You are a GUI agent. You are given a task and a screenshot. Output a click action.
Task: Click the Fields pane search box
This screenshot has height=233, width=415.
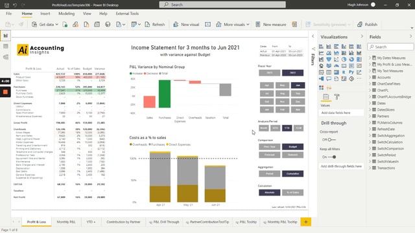[390, 47]
